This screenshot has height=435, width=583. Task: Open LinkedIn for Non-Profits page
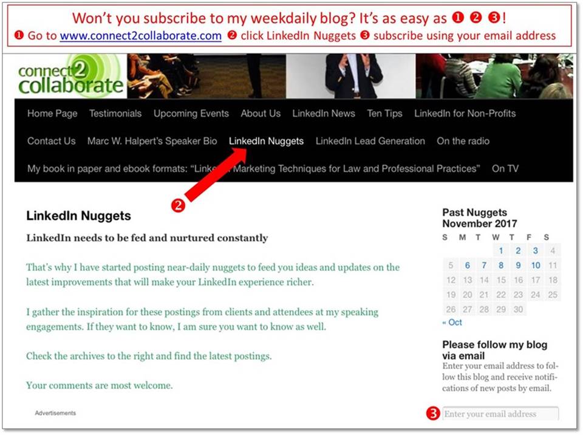coord(465,114)
